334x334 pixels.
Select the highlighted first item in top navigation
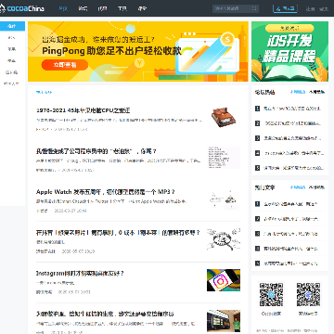coord(63,8)
